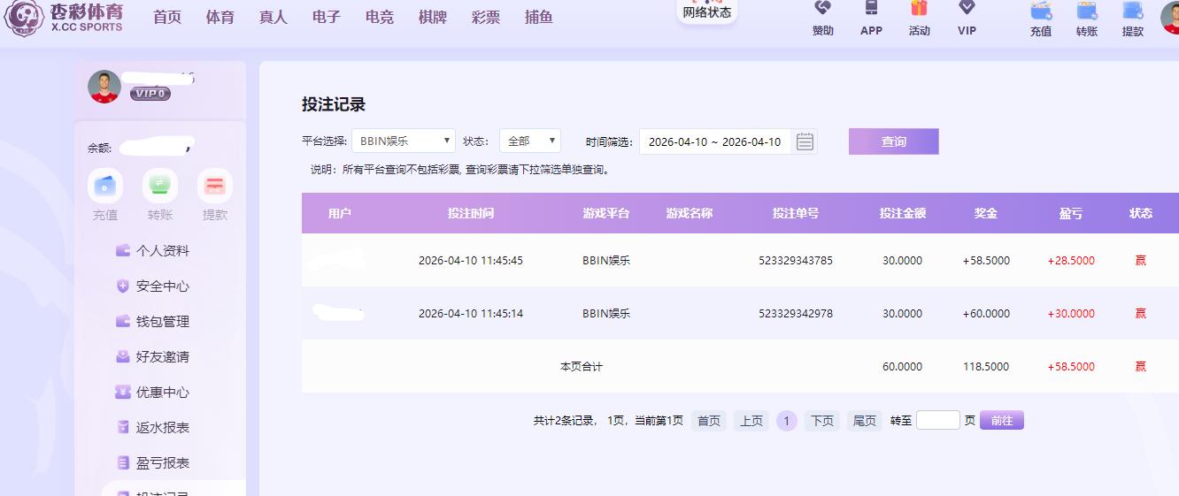Open the APP download icon
Image resolution: width=1179 pixels, height=496 pixels.
coord(871,9)
